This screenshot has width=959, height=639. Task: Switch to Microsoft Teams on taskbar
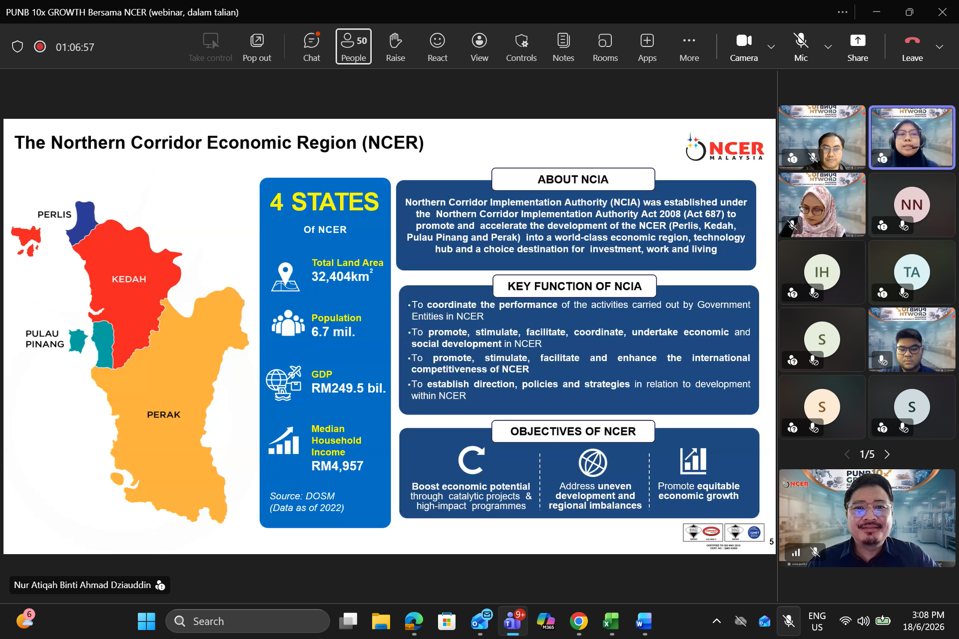(513, 622)
